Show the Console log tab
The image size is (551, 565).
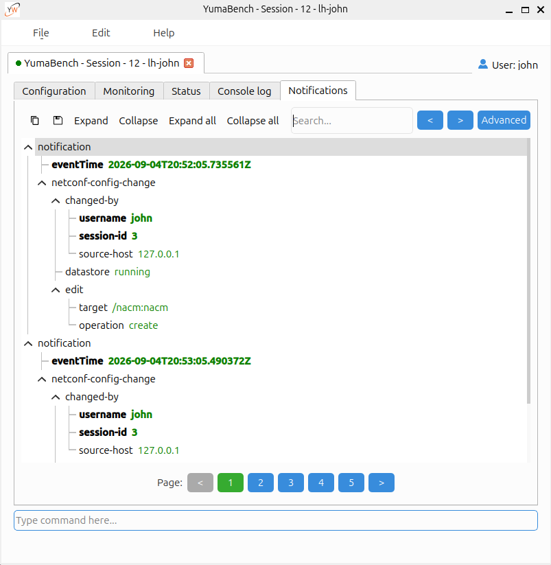tap(244, 91)
